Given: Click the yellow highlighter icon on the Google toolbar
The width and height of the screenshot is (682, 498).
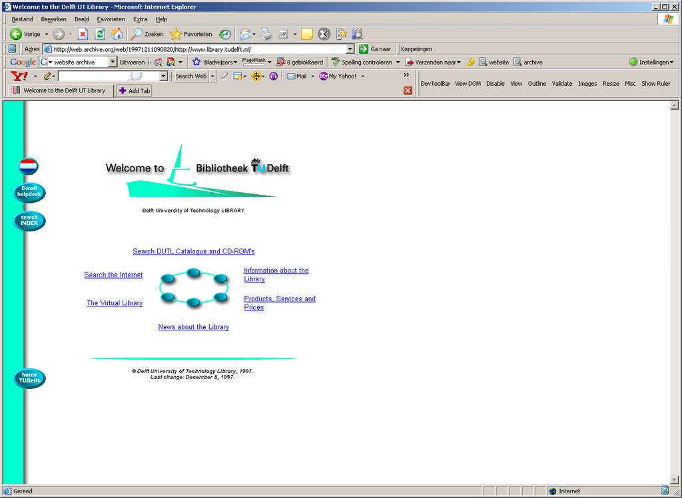Looking at the screenshot, I should [471, 62].
